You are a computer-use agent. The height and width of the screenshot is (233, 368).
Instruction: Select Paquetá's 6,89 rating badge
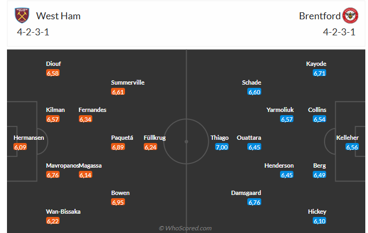pos(118,147)
